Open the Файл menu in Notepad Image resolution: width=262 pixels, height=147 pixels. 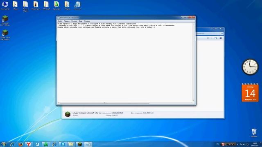pos(60,21)
